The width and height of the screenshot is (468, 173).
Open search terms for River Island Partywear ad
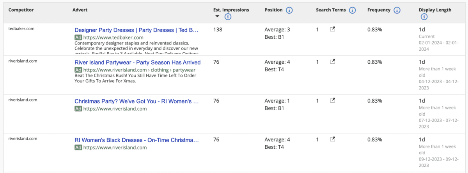(332, 62)
